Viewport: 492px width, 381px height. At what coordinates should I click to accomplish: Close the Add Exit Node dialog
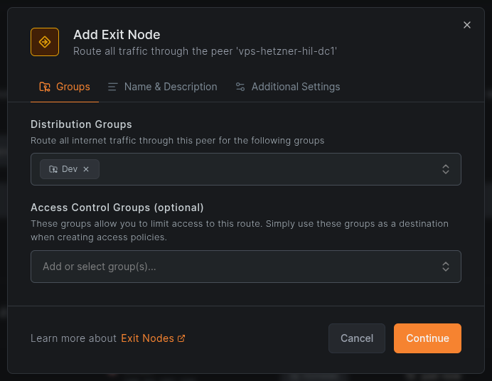point(467,25)
